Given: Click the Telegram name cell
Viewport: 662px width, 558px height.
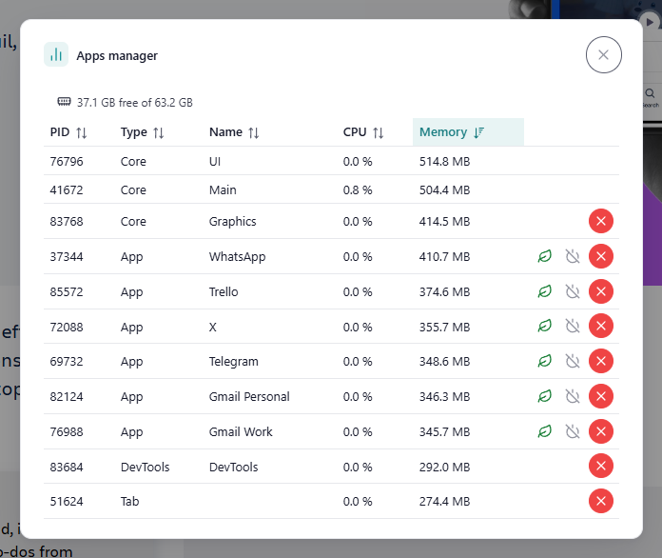Looking at the screenshot, I should [x=233, y=362].
